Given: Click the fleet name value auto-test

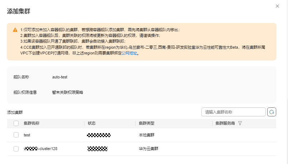Looking at the screenshot, I should [x=60, y=77].
